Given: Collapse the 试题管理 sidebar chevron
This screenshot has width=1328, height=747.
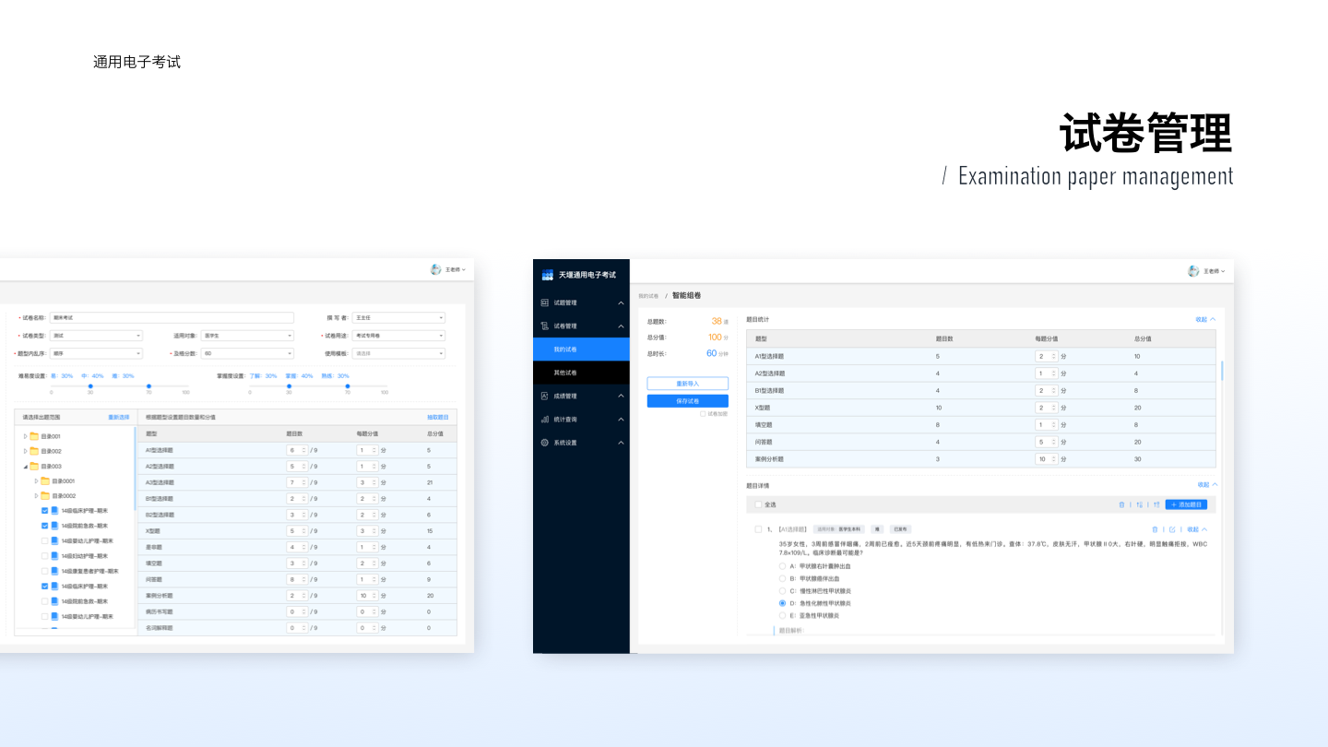Looking at the screenshot, I should [621, 302].
